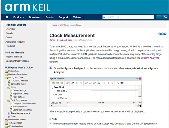Open Debug Settings page
The height and width of the screenshot is (128, 169).
click(x=19, y=90)
